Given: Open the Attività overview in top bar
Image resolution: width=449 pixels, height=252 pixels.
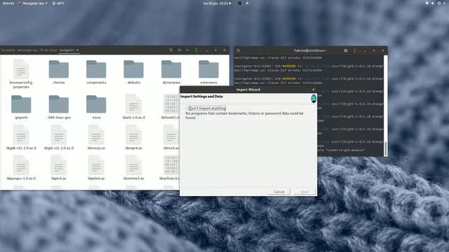Looking at the screenshot, I should 8,3.
